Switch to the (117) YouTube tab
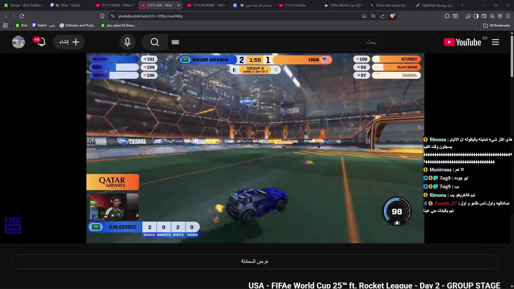Viewport: 514px width, 289px height. pyautogui.click(x=298, y=5)
